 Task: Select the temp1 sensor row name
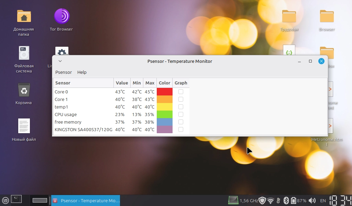61,107
